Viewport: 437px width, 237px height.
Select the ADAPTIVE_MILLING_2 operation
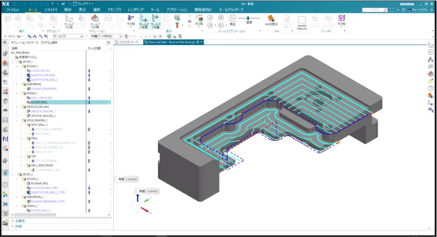pyautogui.click(x=44, y=80)
